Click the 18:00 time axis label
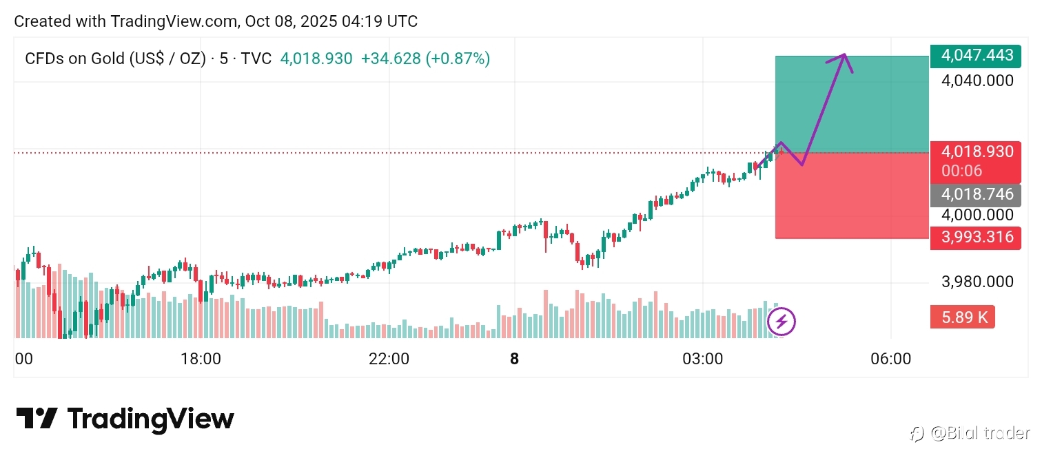This screenshot has height=460, width=1042. click(201, 359)
